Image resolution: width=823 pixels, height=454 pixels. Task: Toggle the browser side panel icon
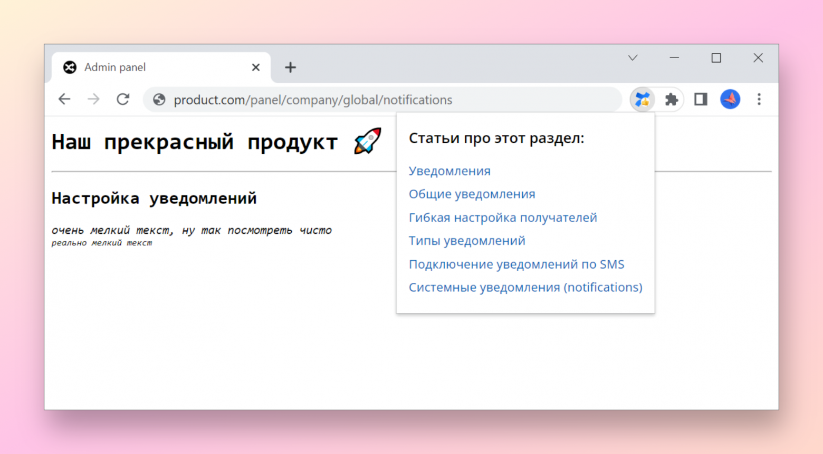pyautogui.click(x=701, y=99)
